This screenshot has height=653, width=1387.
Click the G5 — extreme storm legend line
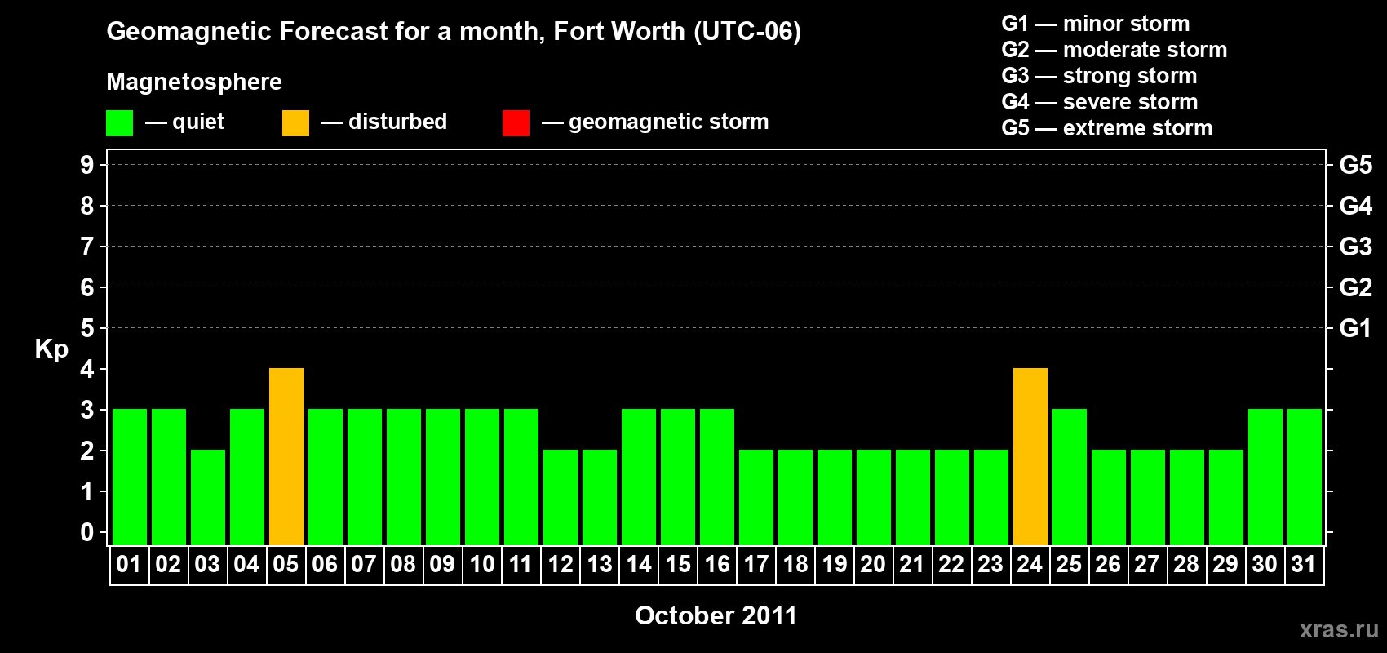tap(1107, 128)
